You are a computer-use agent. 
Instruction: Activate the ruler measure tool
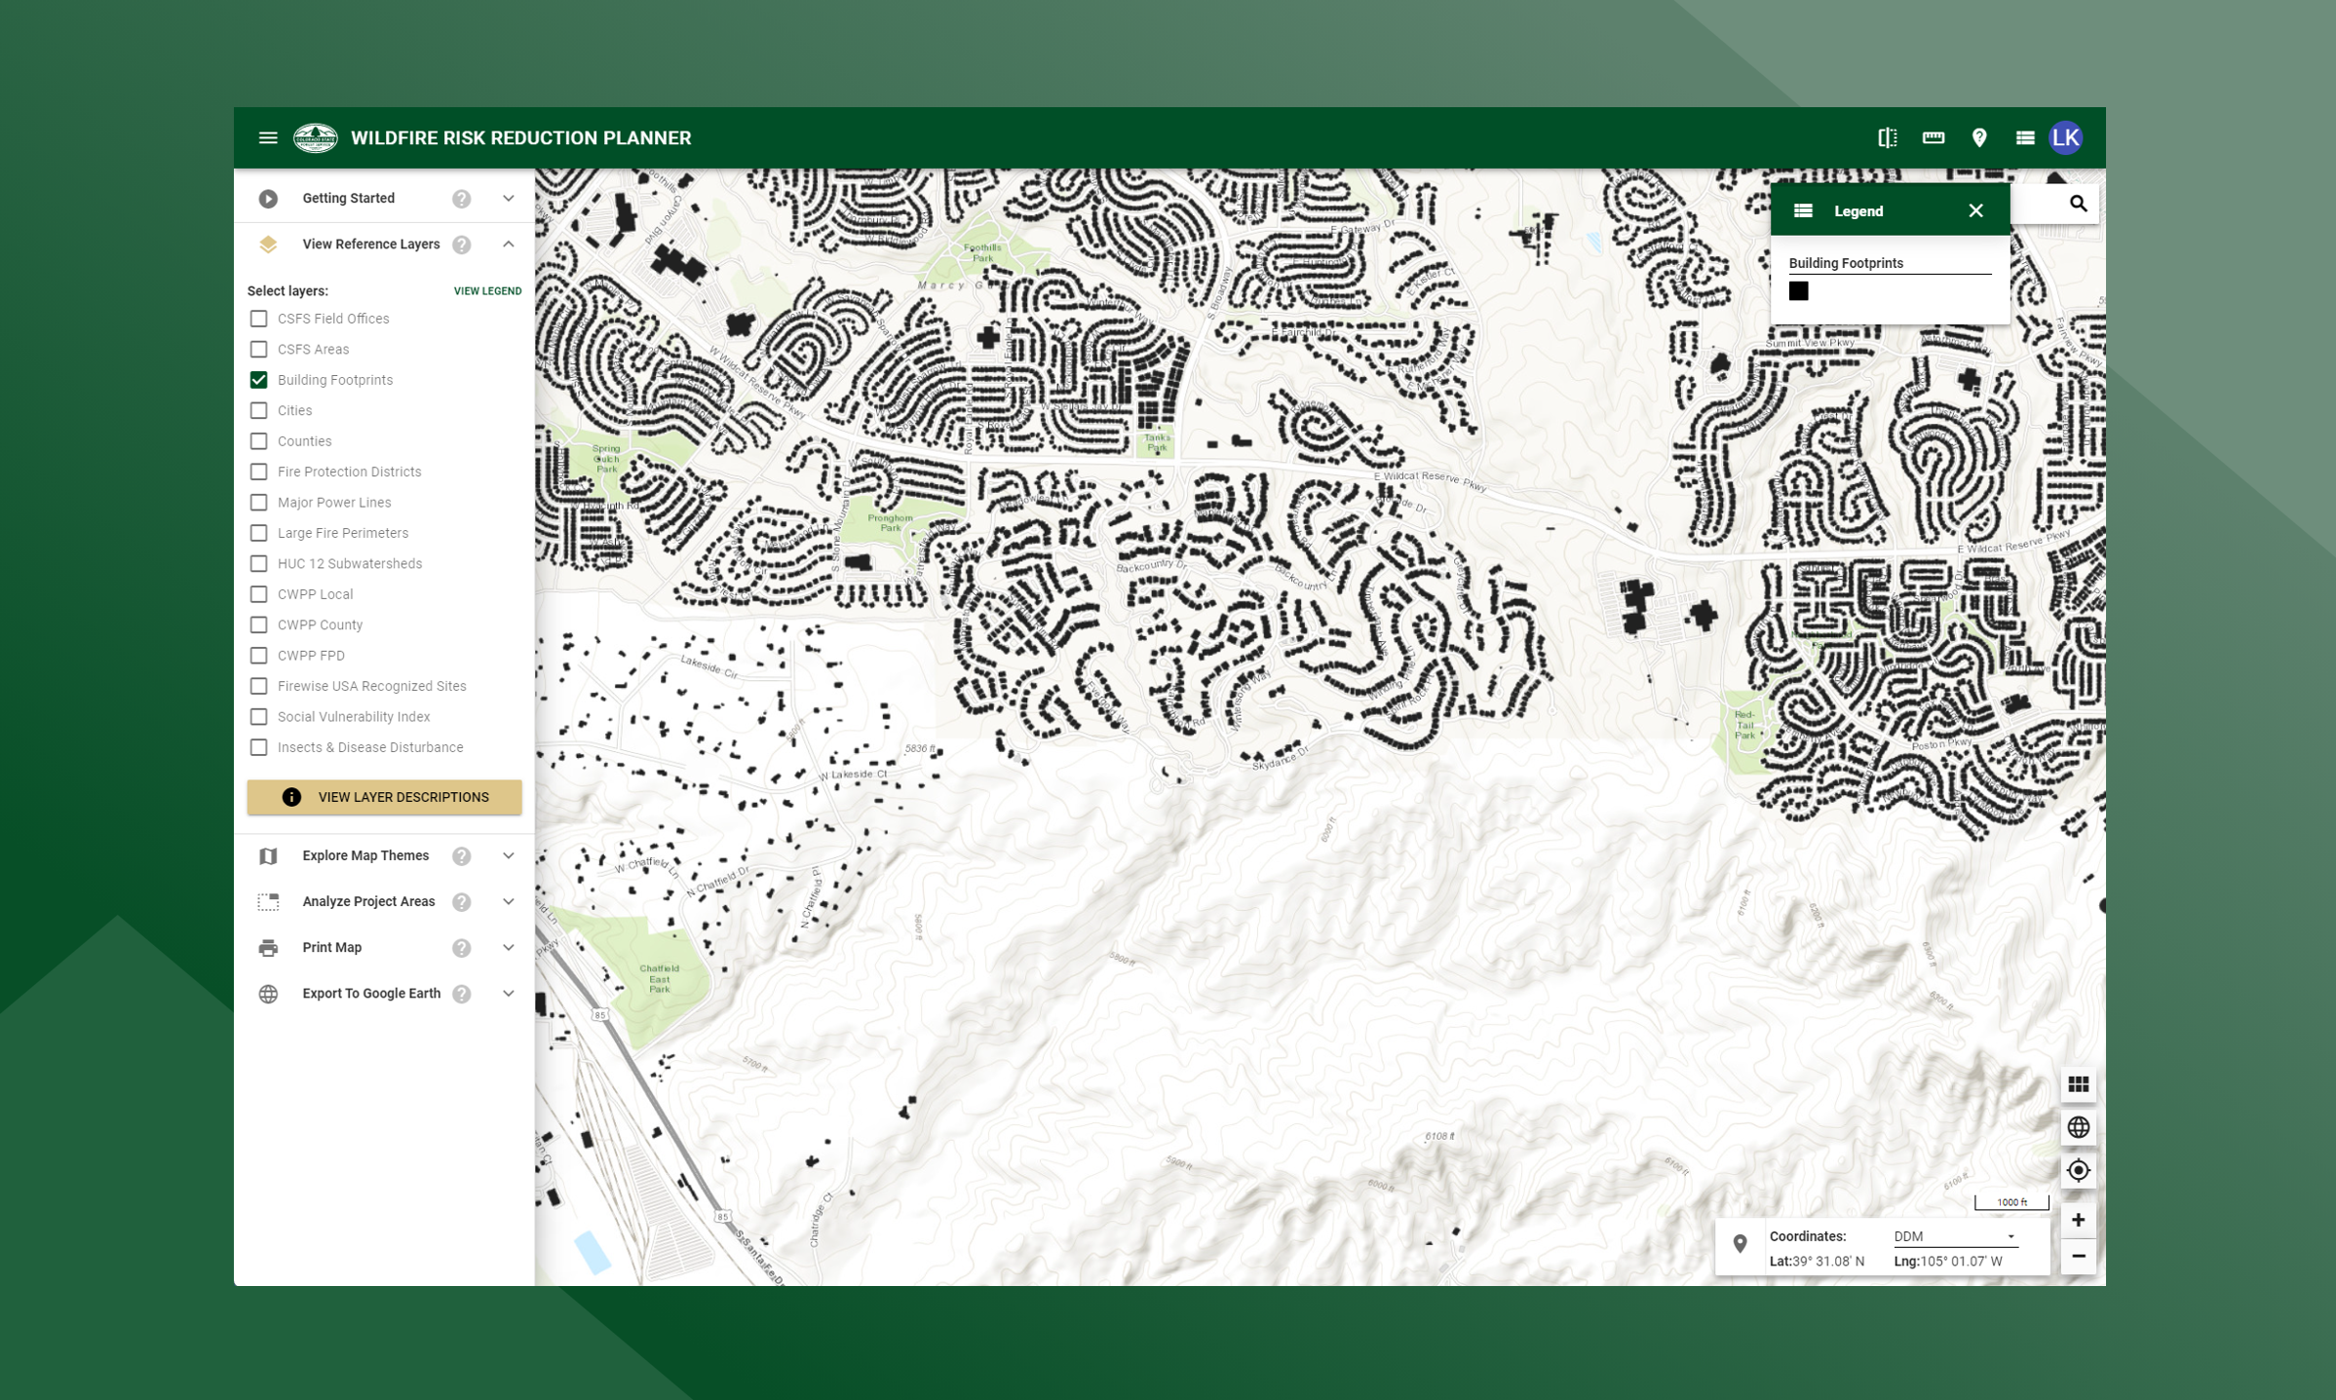coord(1934,138)
